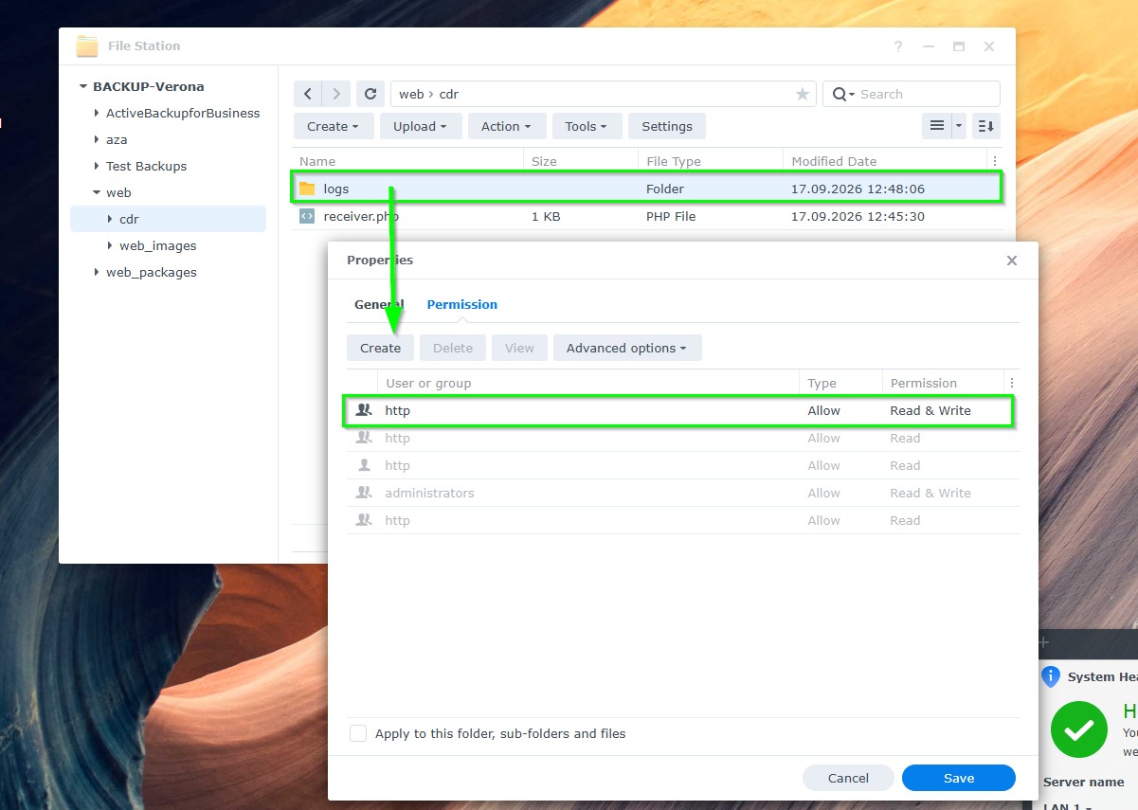The height and width of the screenshot is (810, 1138).
Task: Switch to the Permission tab
Action: (462, 304)
